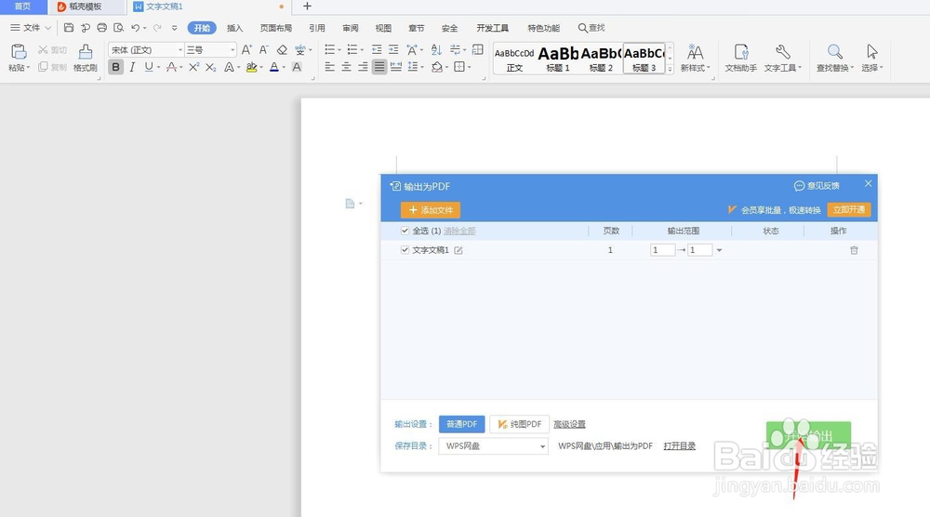Viewport: 930px width, 517px height.
Task: Open the 文件 menu
Action: (31, 28)
